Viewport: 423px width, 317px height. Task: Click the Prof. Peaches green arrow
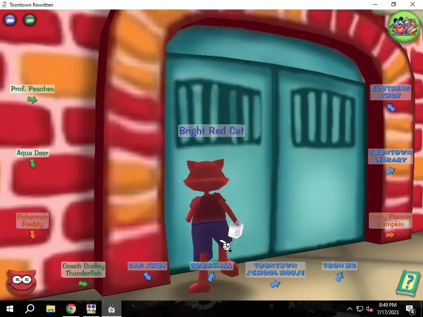(32, 100)
